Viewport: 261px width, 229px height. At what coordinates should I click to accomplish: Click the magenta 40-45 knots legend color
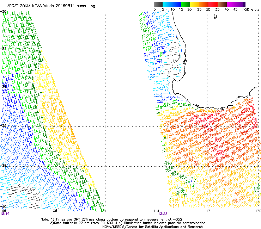[231, 4]
